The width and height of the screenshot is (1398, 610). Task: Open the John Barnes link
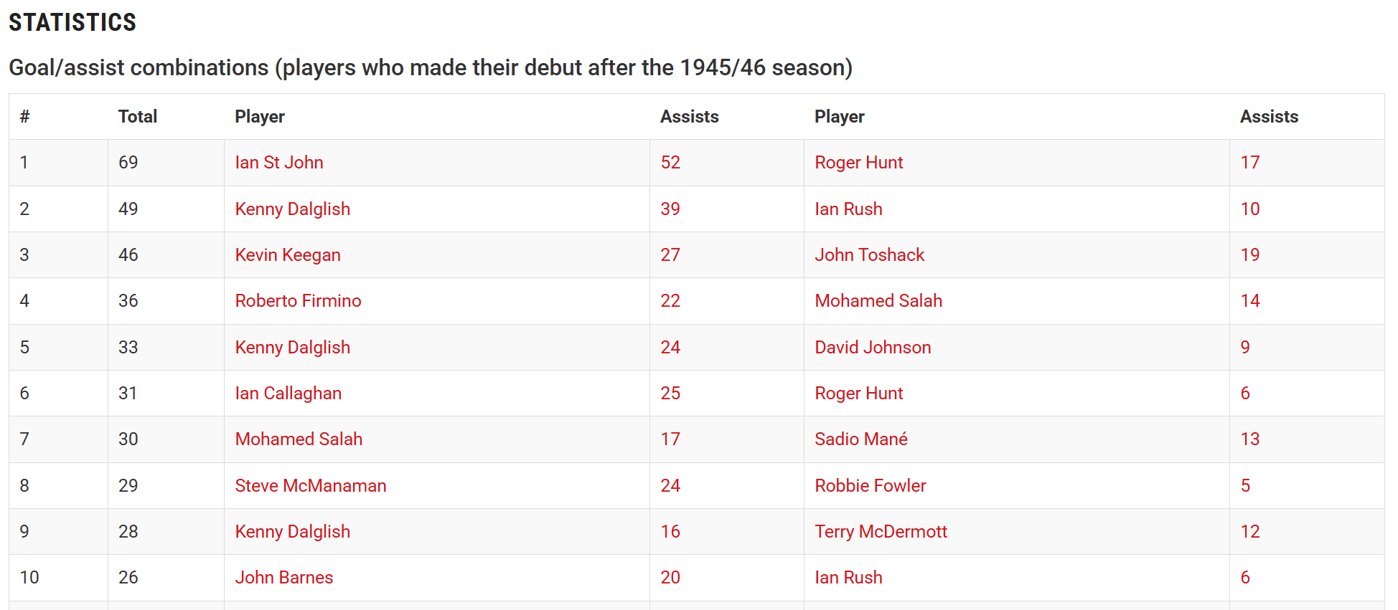click(x=283, y=578)
